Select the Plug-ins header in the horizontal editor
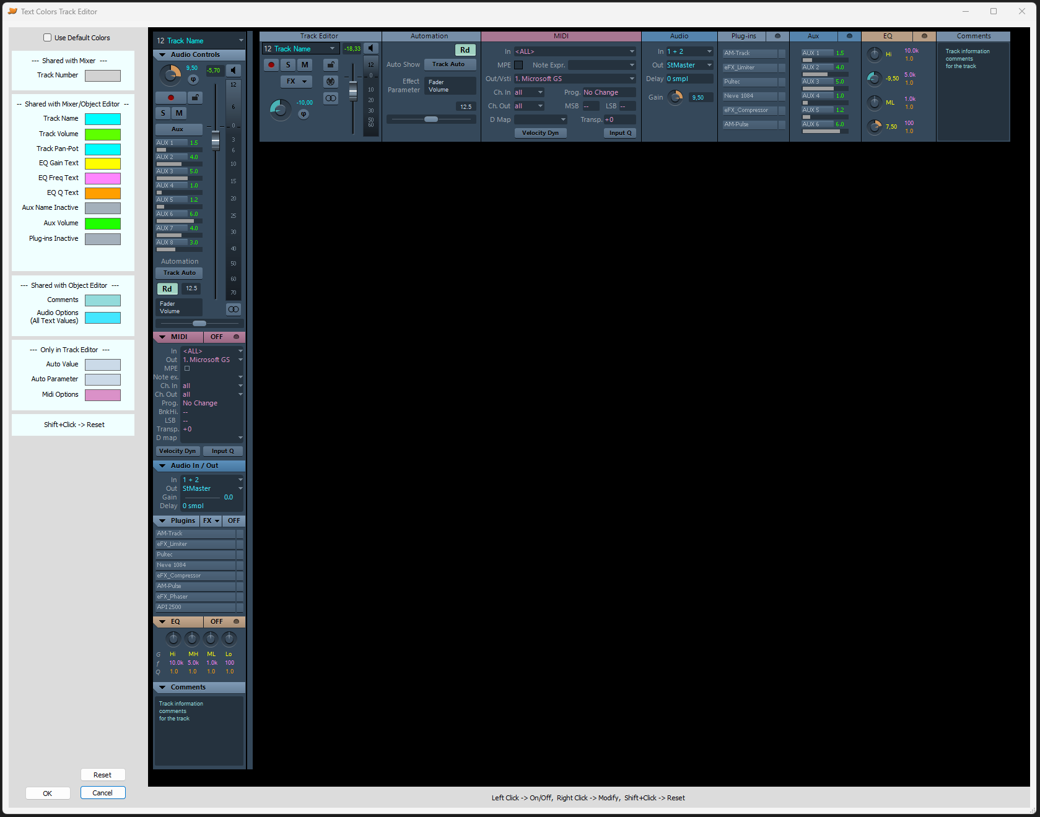The height and width of the screenshot is (817, 1040). [743, 36]
